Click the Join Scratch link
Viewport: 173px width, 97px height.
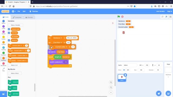pyautogui.click(x=160, y=11)
